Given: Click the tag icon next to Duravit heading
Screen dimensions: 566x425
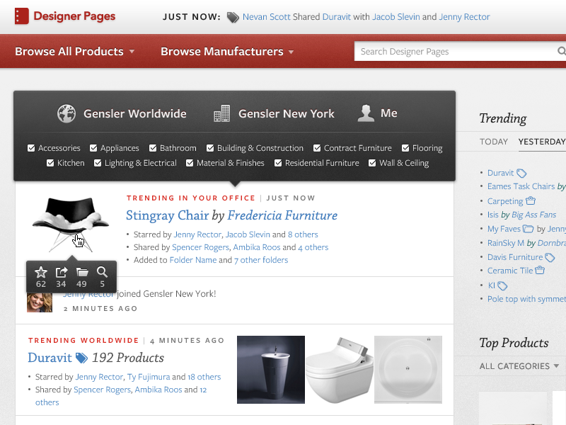Looking at the screenshot, I should pos(81,358).
